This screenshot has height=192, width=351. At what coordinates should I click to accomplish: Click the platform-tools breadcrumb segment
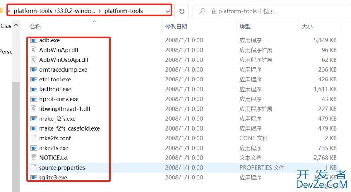point(124,11)
